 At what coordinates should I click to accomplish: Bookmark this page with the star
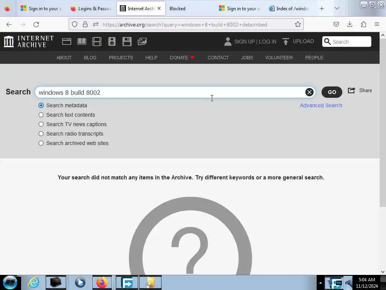tap(298, 25)
